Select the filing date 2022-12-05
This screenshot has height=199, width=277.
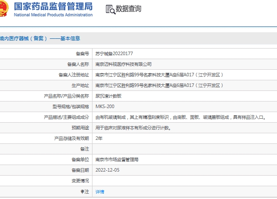coord(107,170)
